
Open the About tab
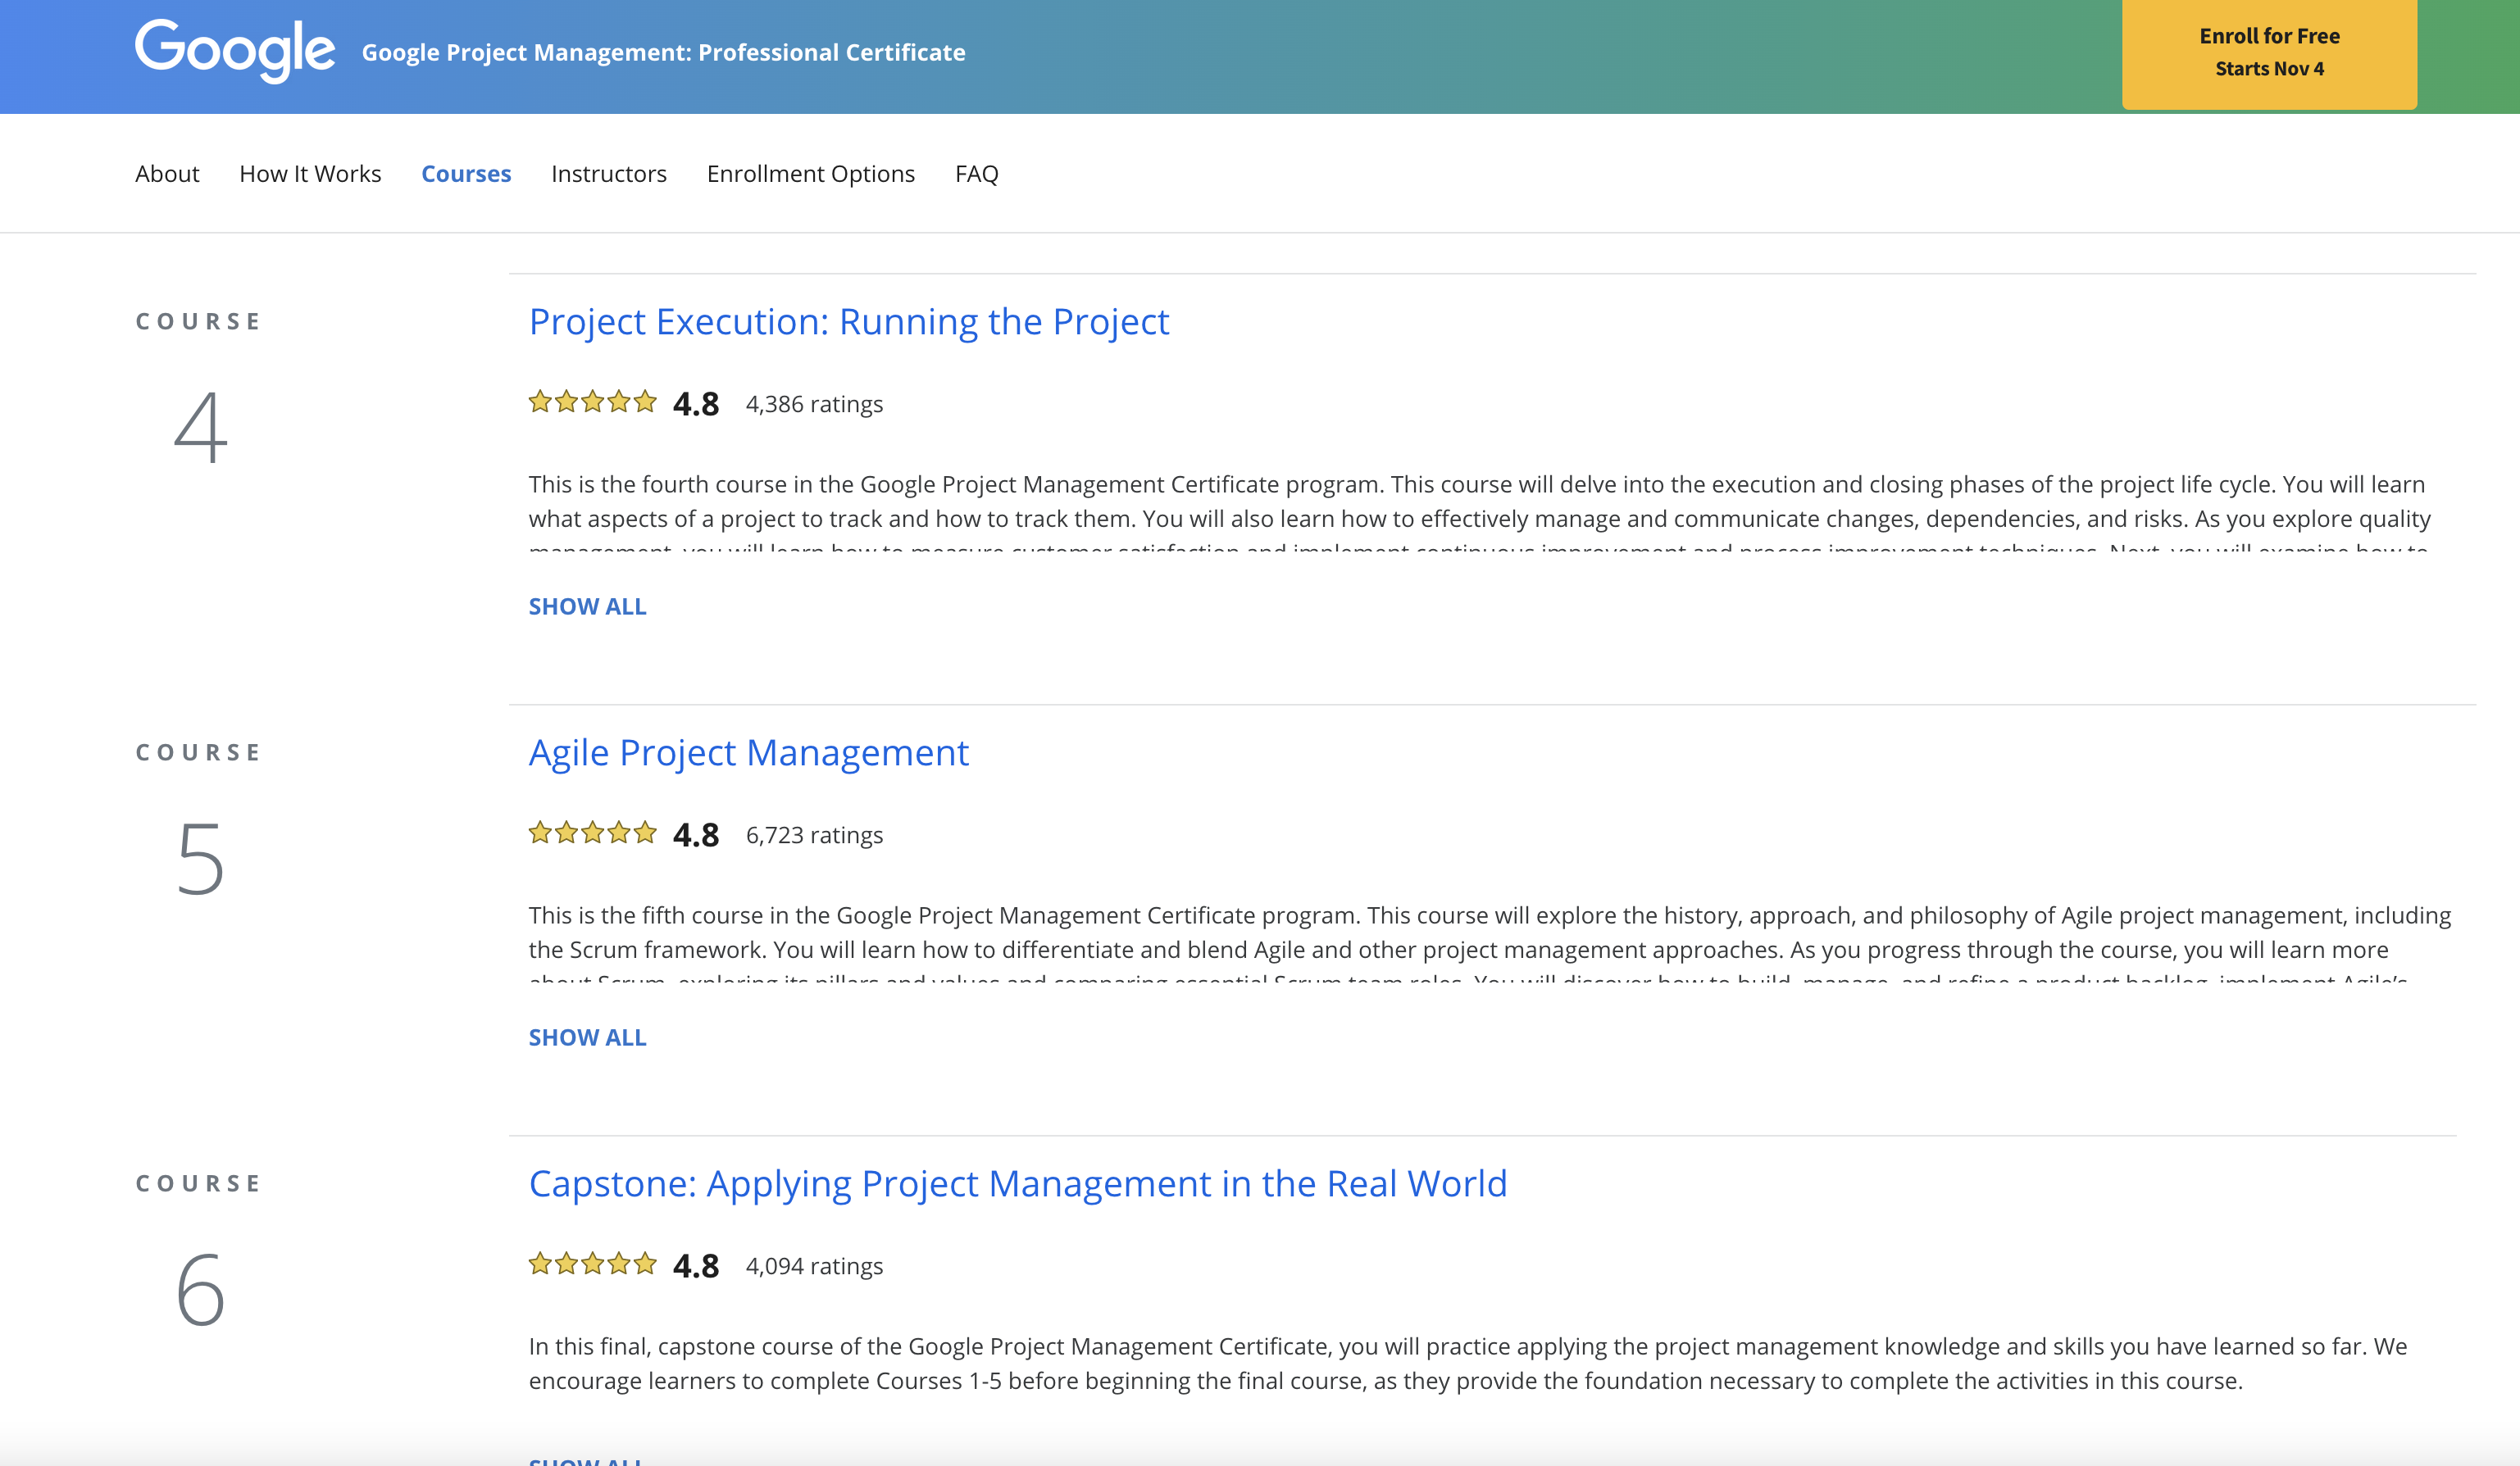click(167, 174)
